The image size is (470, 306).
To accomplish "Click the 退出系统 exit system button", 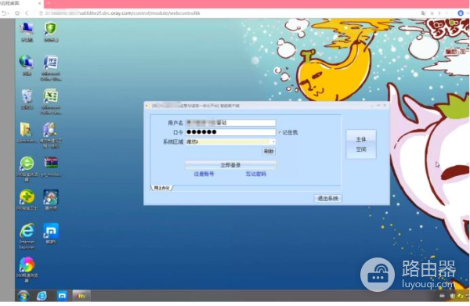I will click(328, 198).
